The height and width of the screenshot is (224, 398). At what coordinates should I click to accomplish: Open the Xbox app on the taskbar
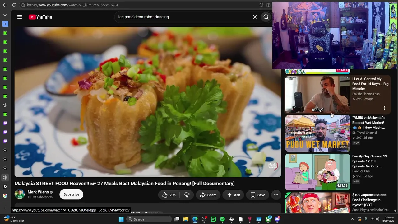pyautogui.click(x=268, y=219)
